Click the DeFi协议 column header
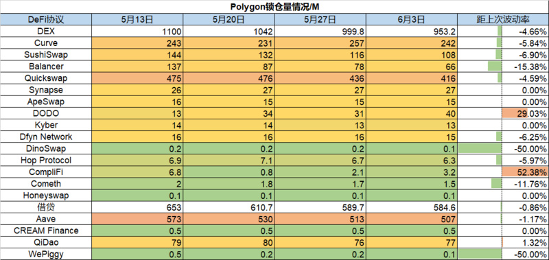The height and width of the screenshot is (260, 549). tap(46, 20)
